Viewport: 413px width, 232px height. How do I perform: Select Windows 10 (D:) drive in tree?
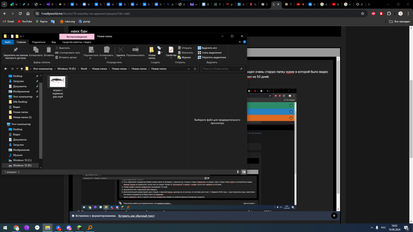(x=22, y=166)
